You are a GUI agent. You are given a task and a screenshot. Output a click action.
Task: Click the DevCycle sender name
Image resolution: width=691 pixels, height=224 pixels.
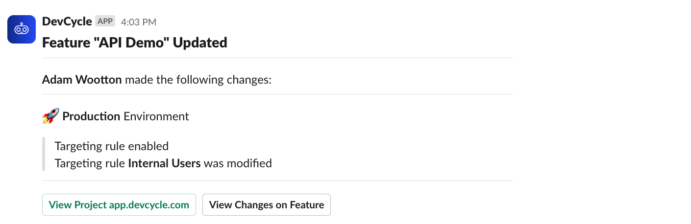[x=67, y=22]
